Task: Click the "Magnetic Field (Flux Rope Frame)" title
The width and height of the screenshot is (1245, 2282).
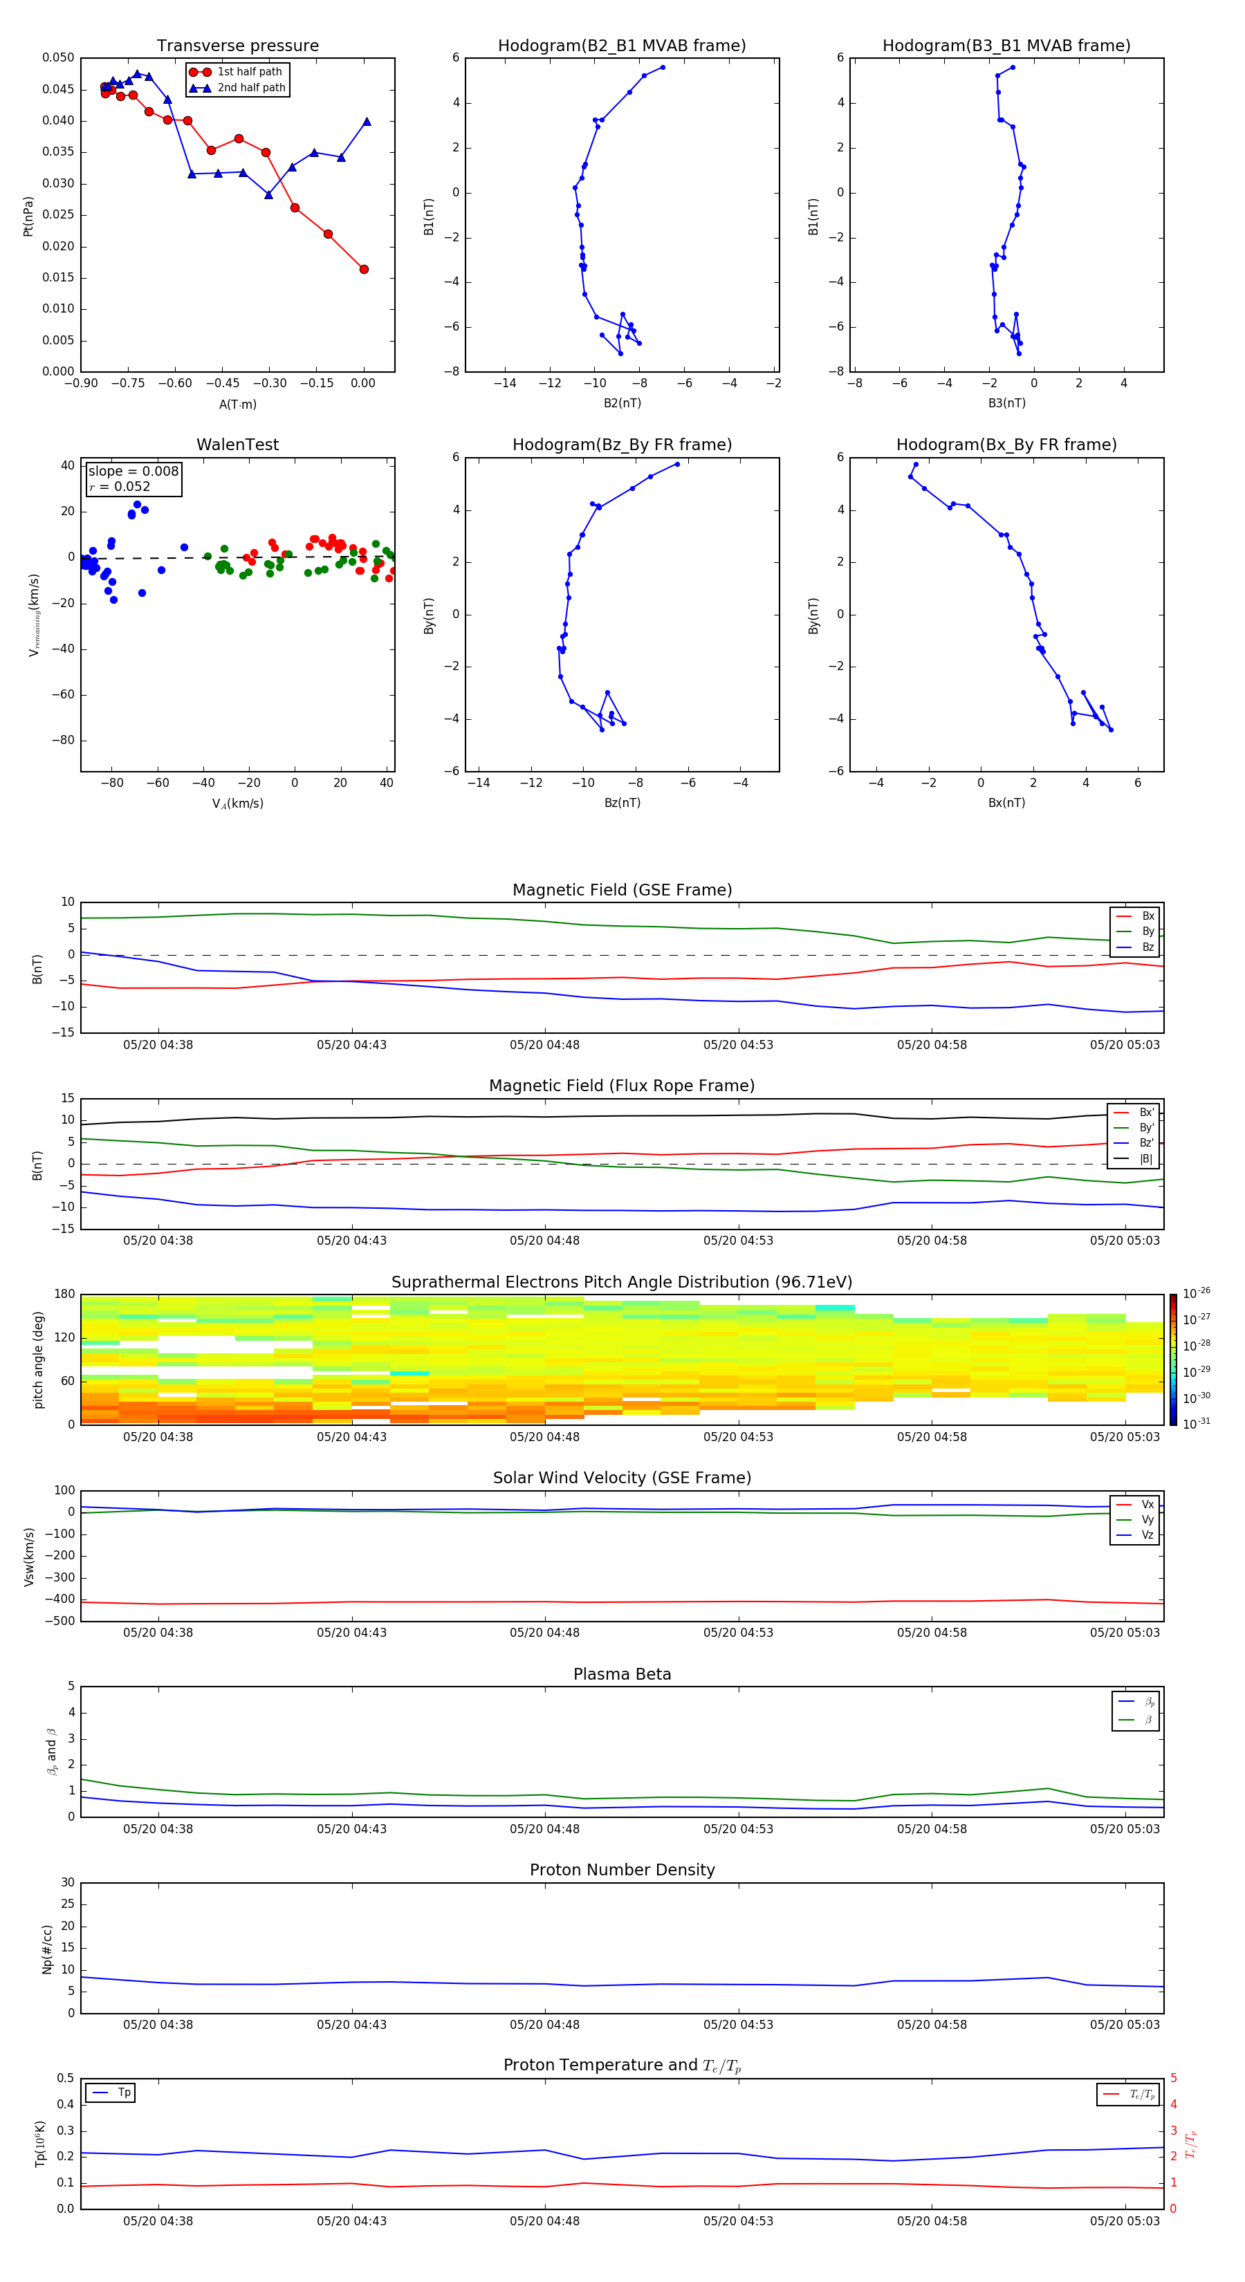Action: tap(622, 1086)
